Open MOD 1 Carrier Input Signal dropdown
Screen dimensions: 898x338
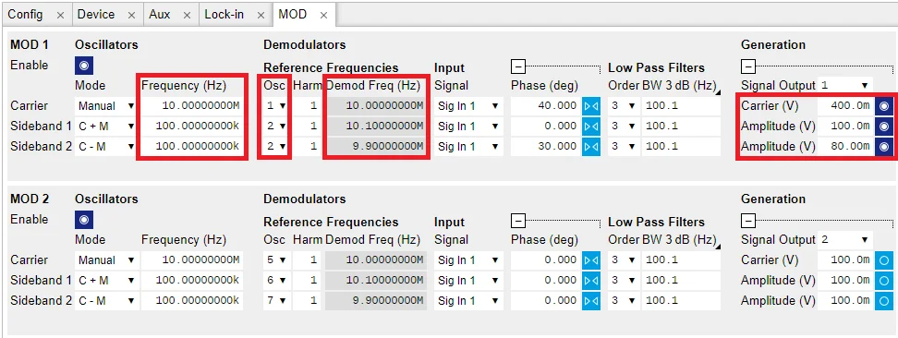point(468,106)
